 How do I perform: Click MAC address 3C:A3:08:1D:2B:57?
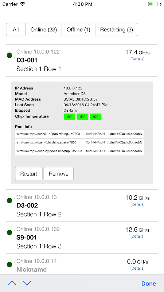click(81, 99)
